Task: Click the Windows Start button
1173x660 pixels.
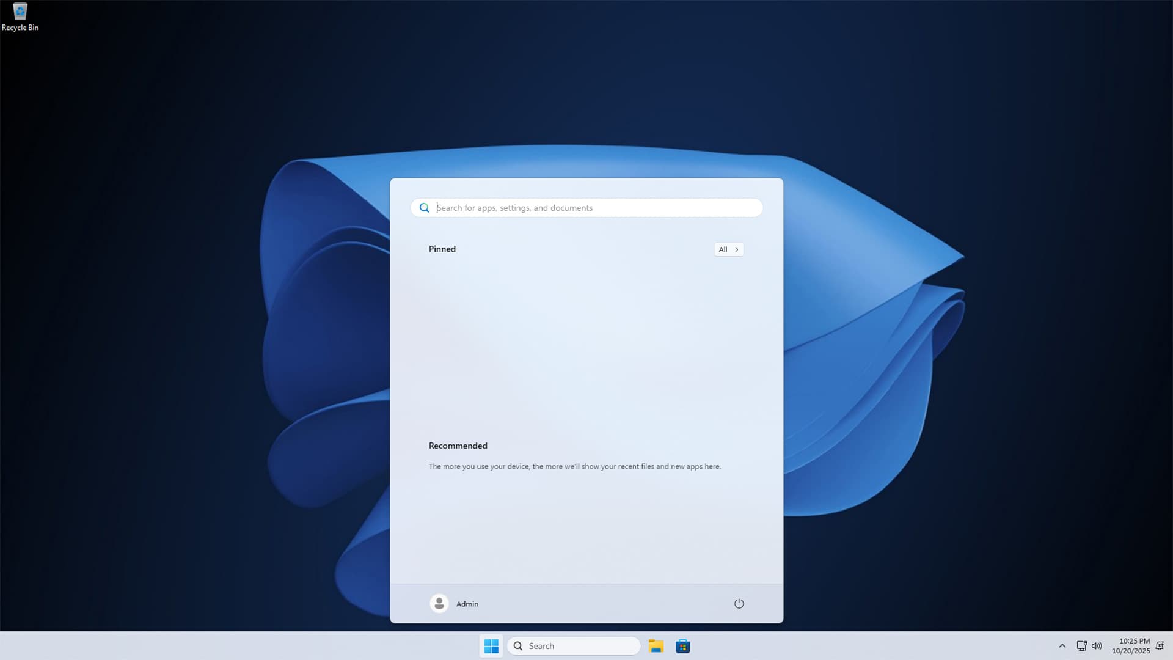Action: [x=491, y=646]
